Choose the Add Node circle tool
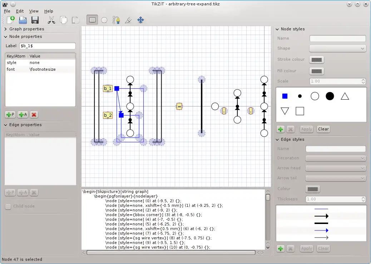This screenshot has height=264, width=371. (x=104, y=20)
